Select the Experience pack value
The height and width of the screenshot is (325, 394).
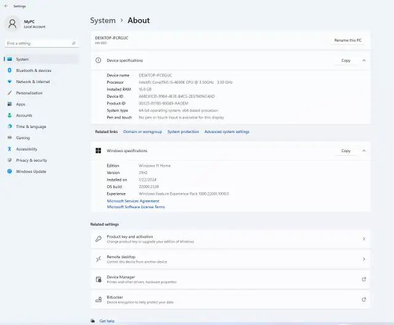point(183,194)
